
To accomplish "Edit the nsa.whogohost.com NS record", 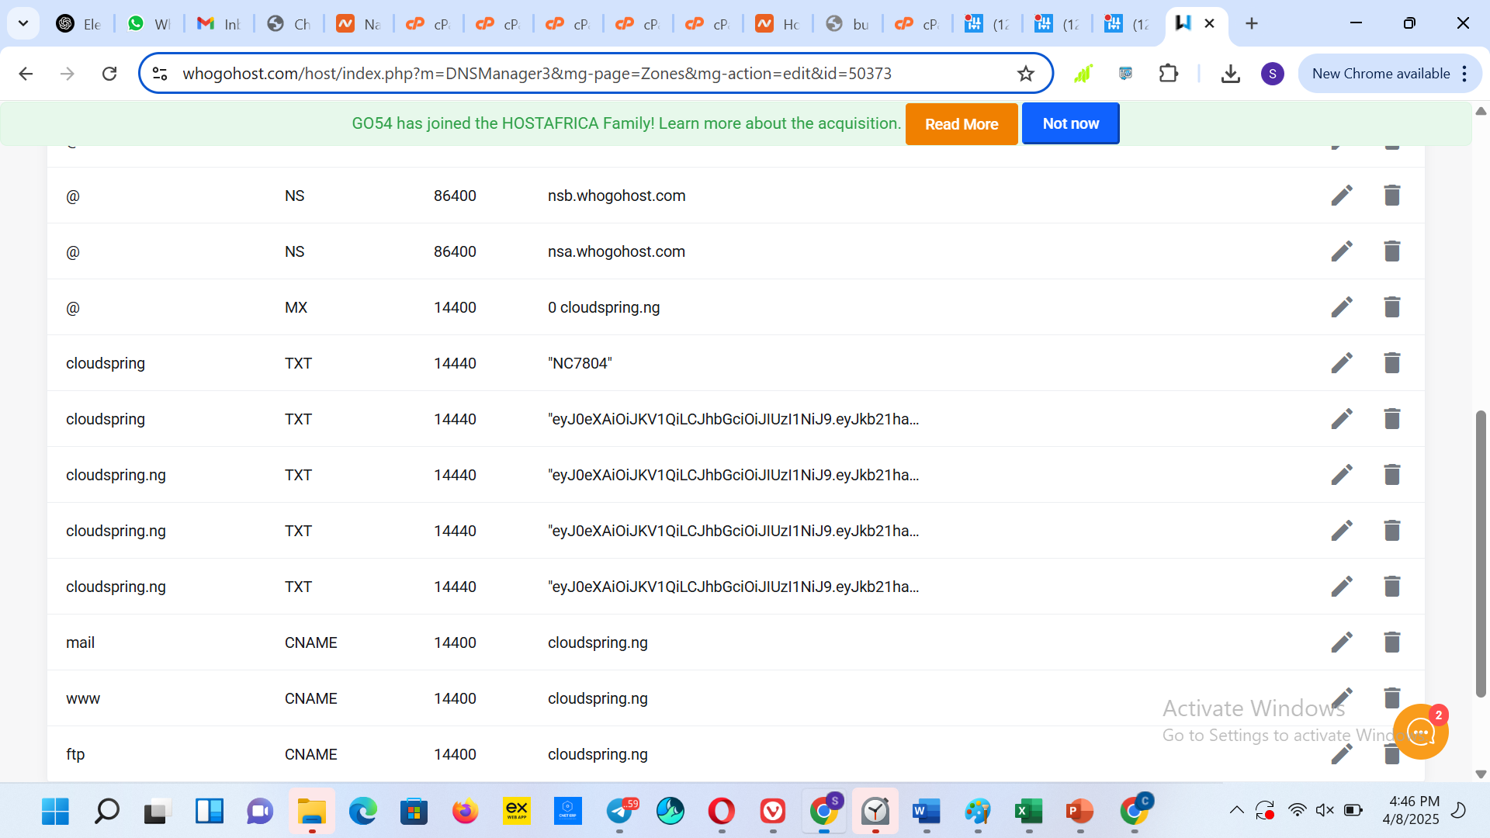I will pos(1342,251).
